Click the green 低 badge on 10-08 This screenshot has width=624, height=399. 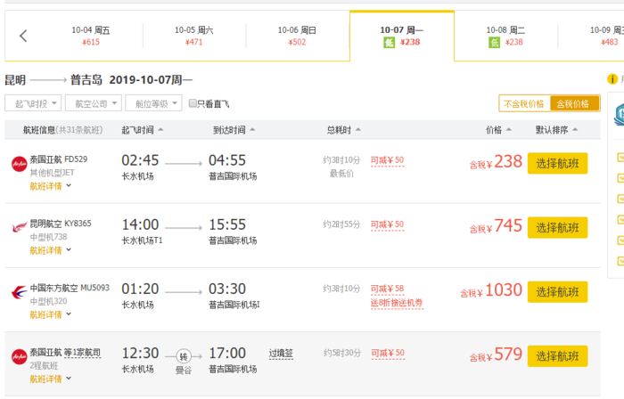pos(494,42)
